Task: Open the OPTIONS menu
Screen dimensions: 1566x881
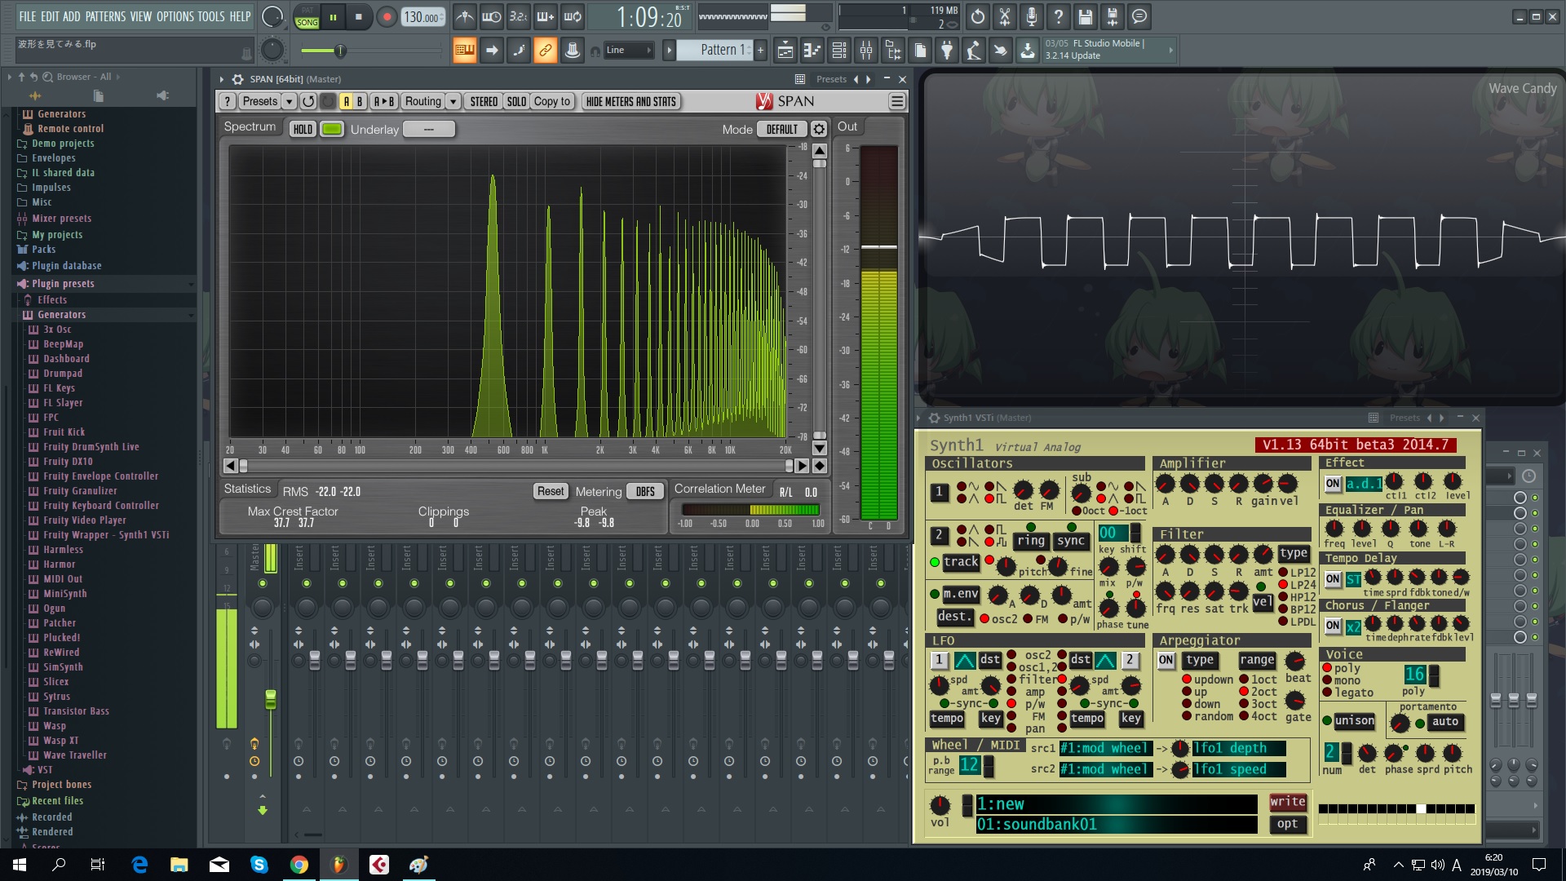Action: [175, 16]
